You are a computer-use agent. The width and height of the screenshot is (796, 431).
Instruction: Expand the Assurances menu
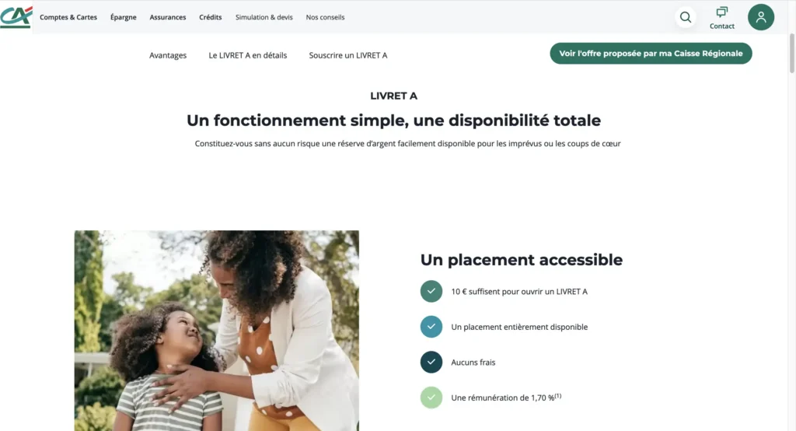click(168, 17)
